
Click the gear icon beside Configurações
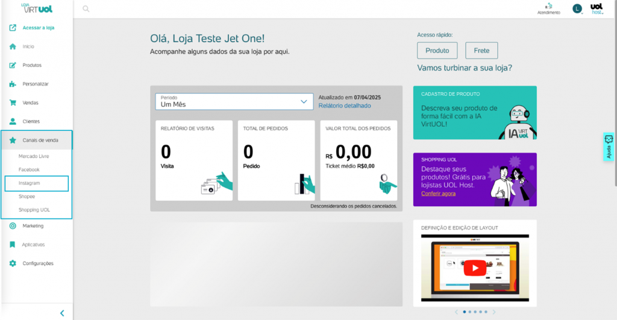(x=13, y=263)
